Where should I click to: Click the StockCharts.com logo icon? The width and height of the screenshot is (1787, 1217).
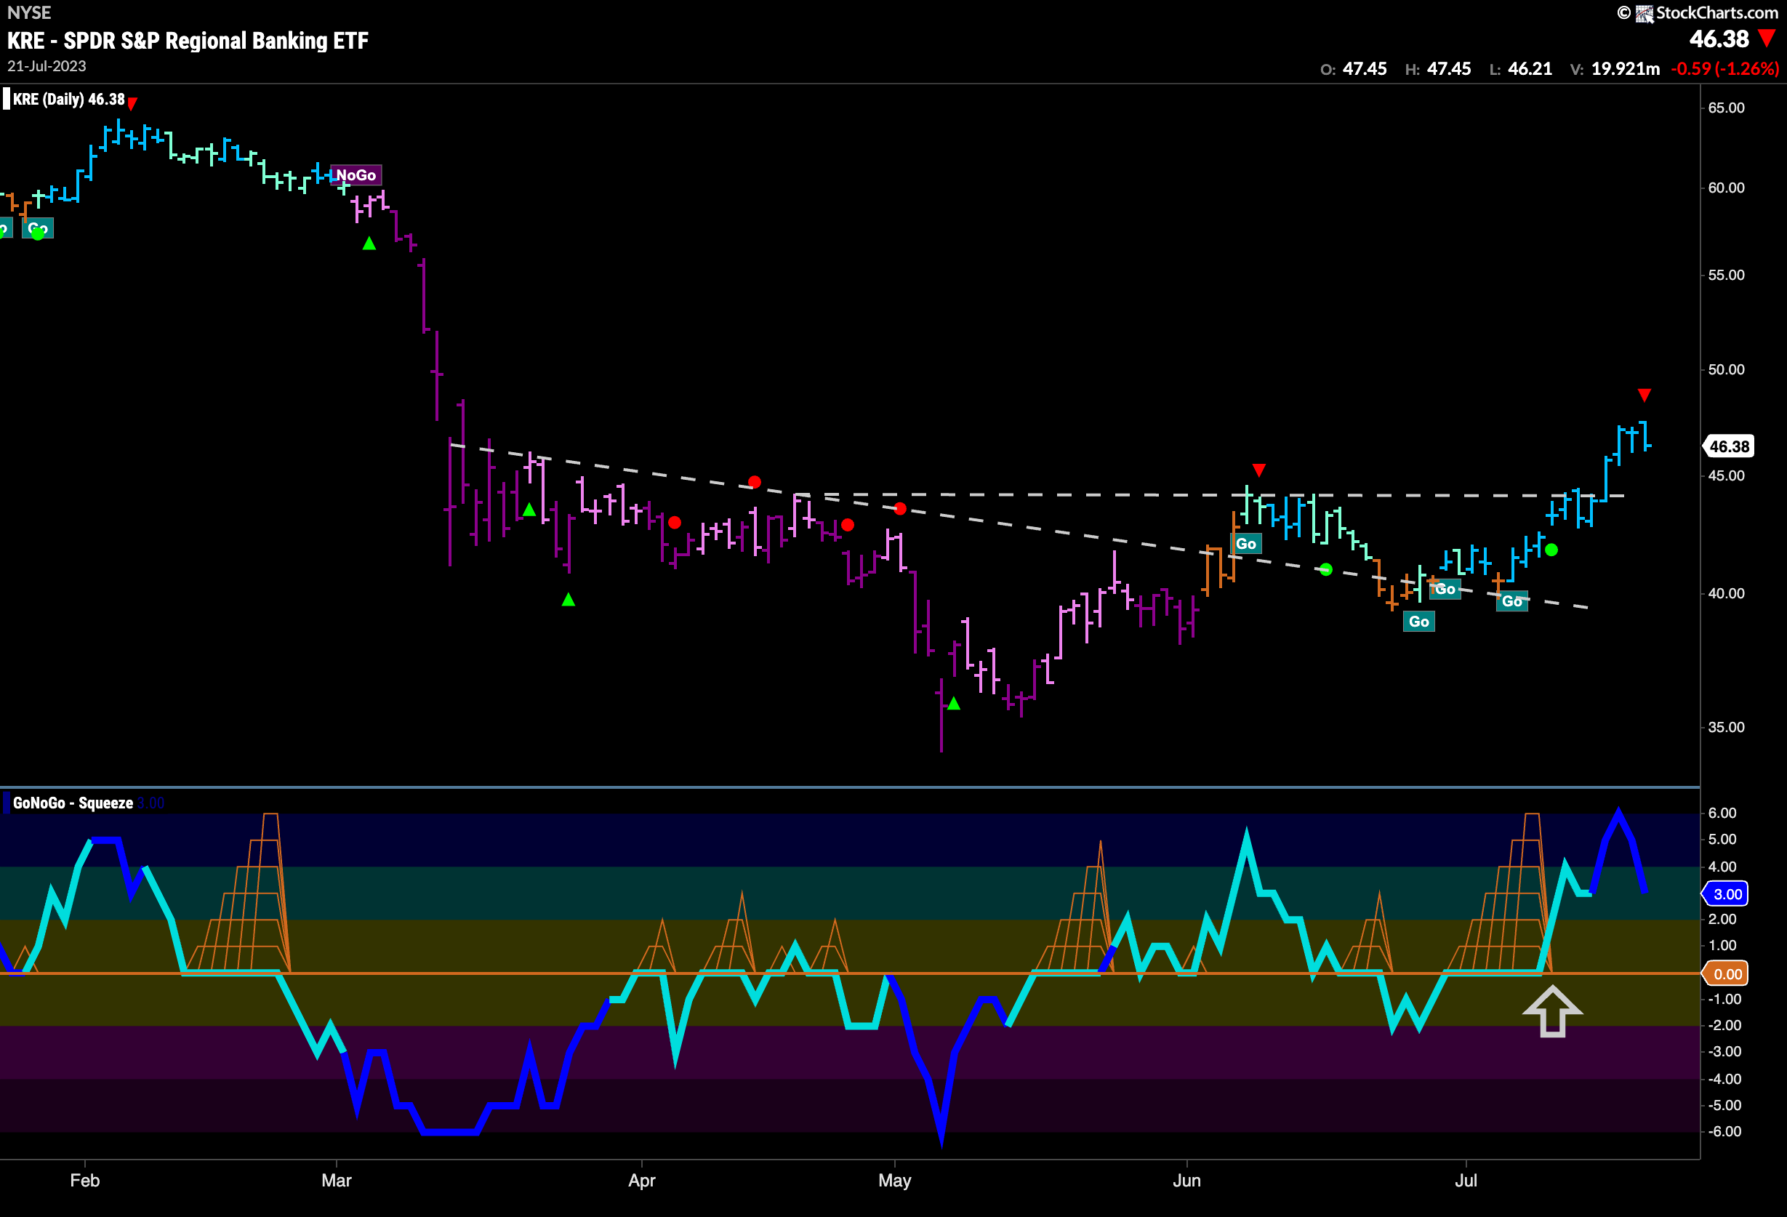(x=1645, y=14)
